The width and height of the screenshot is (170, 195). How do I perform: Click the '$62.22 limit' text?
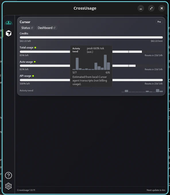point(157,41)
